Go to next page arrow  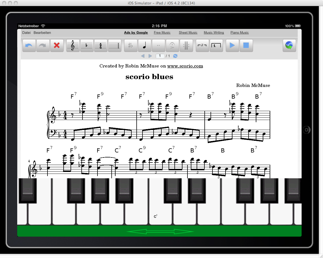150,56
